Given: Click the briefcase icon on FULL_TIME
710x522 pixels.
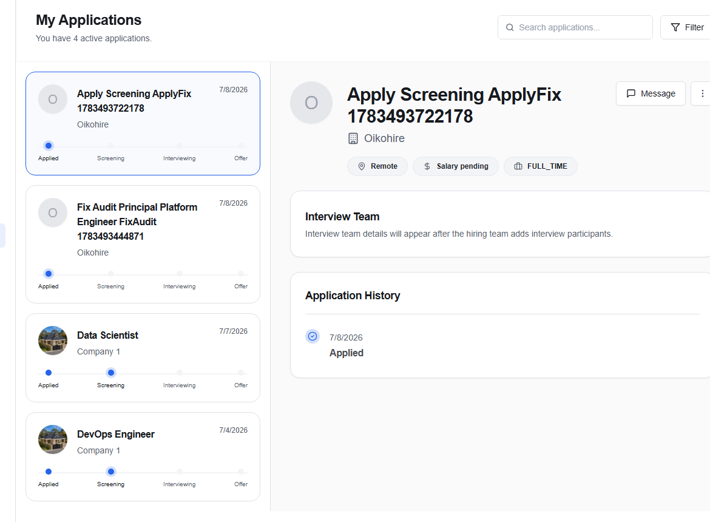Looking at the screenshot, I should (x=518, y=166).
